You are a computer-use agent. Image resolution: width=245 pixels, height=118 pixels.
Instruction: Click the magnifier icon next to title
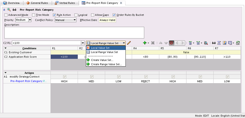tap(9, 10)
